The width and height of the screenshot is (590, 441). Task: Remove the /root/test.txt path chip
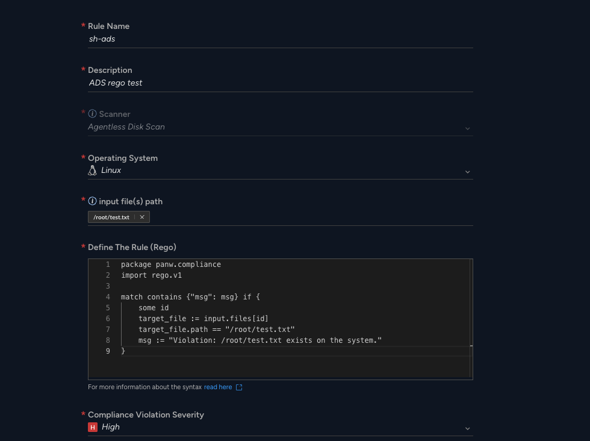(142, 217)
